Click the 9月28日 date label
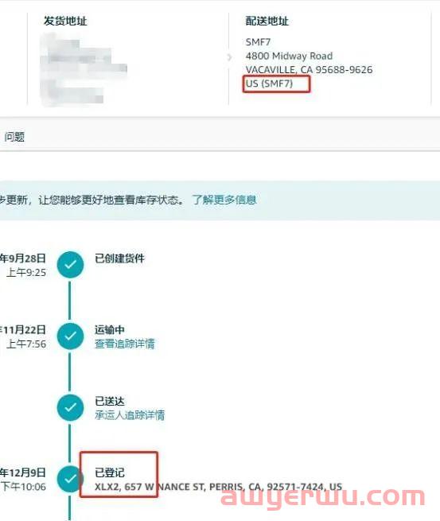Screen dimensions: 440x521 point(22,259)
